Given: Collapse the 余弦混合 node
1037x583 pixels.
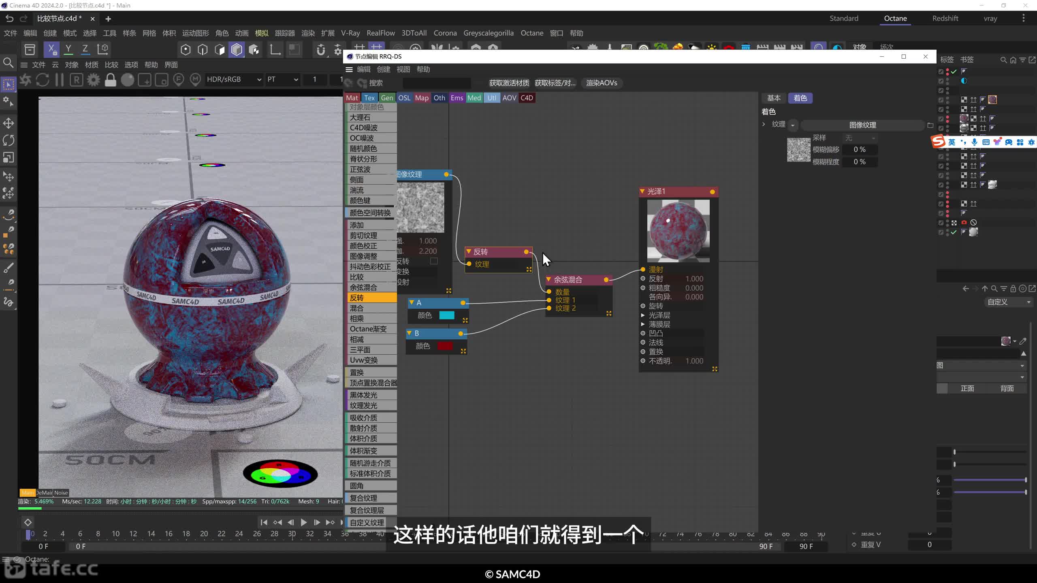Looking at the screenshot, I should [x=548, y=279].
